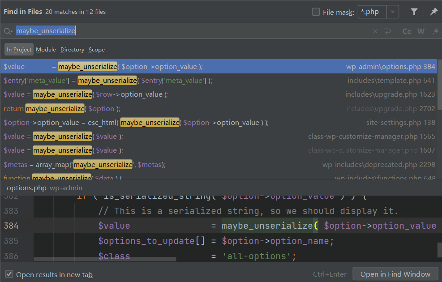This screenshot has width=442, height=282.
Task: Click line number 385 in preview gutter
Action: [x=11, y=241]
